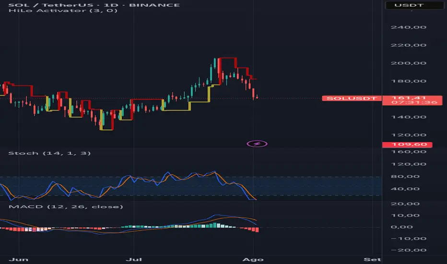The height and width of the screenshot is (264, 447).
Task: Click the Ago label on time axis
Action: [x=253, y=259]
